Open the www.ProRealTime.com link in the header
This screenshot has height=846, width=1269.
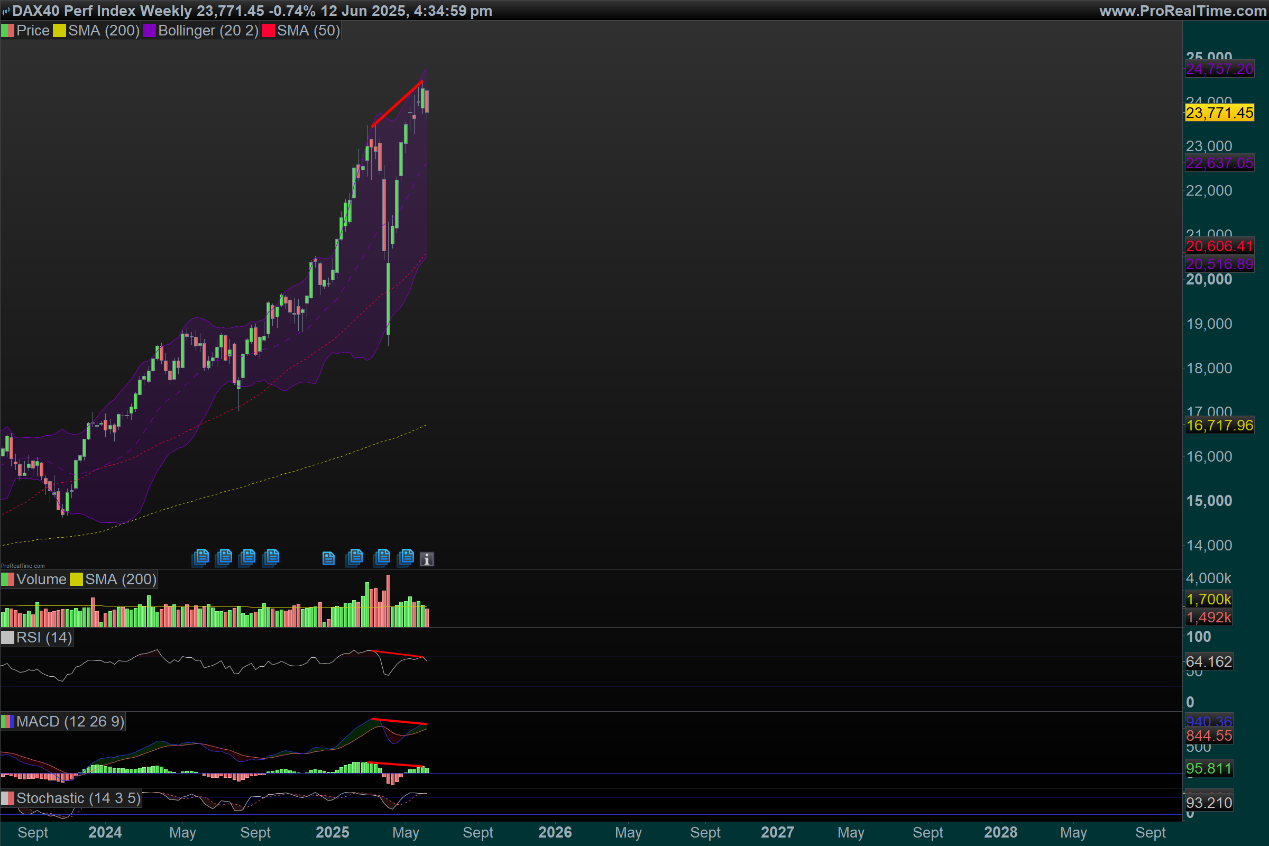(x=1183, y=11)
